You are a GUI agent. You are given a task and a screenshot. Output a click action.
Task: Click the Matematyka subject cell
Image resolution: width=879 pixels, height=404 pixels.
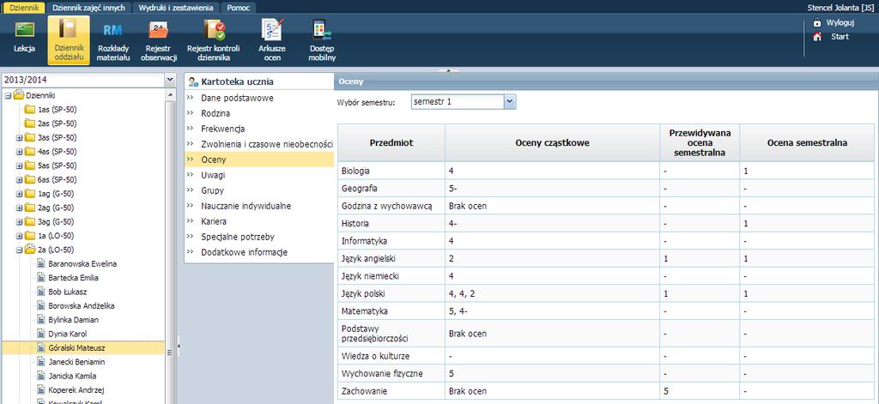point(391,311)
